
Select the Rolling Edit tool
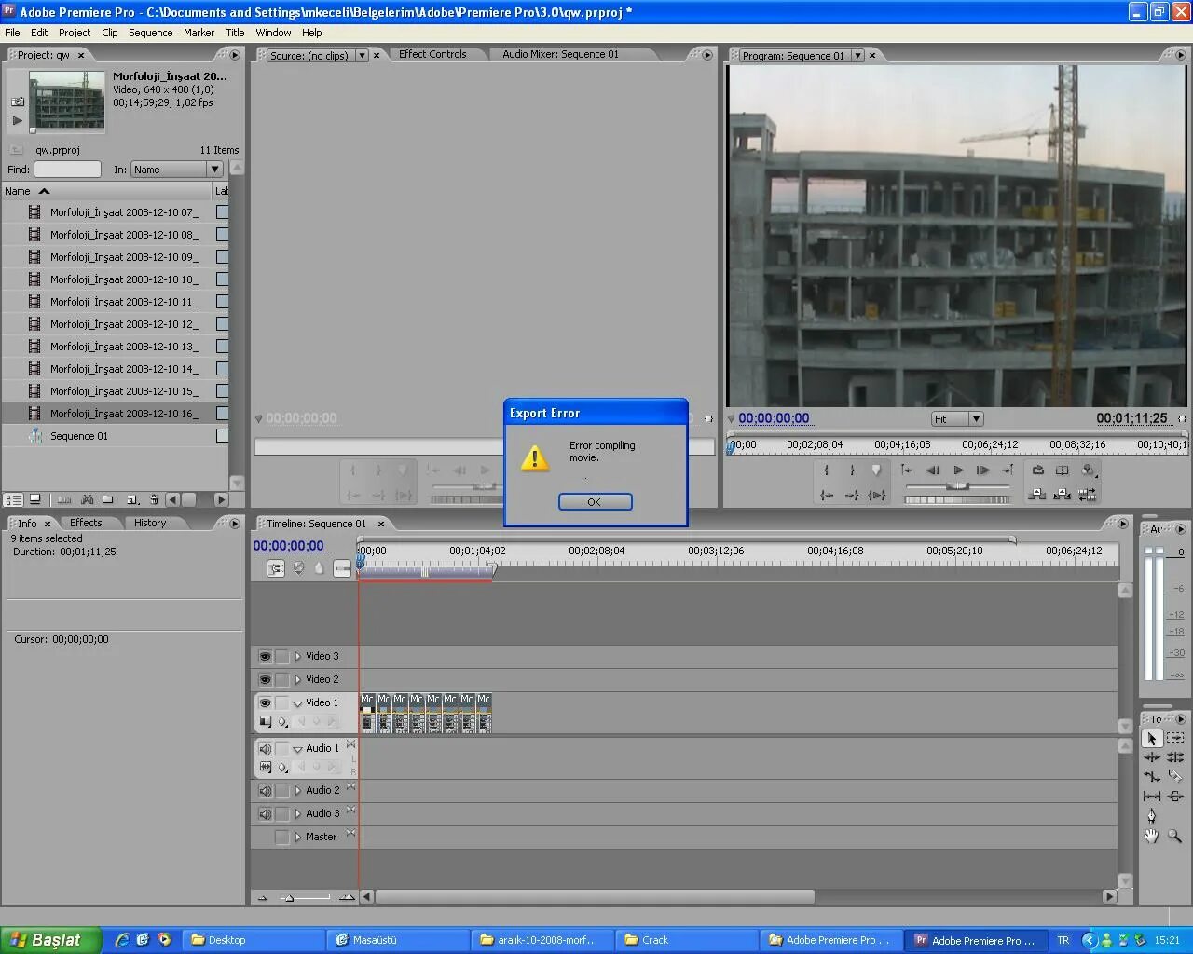click(x=1175, y=757)
